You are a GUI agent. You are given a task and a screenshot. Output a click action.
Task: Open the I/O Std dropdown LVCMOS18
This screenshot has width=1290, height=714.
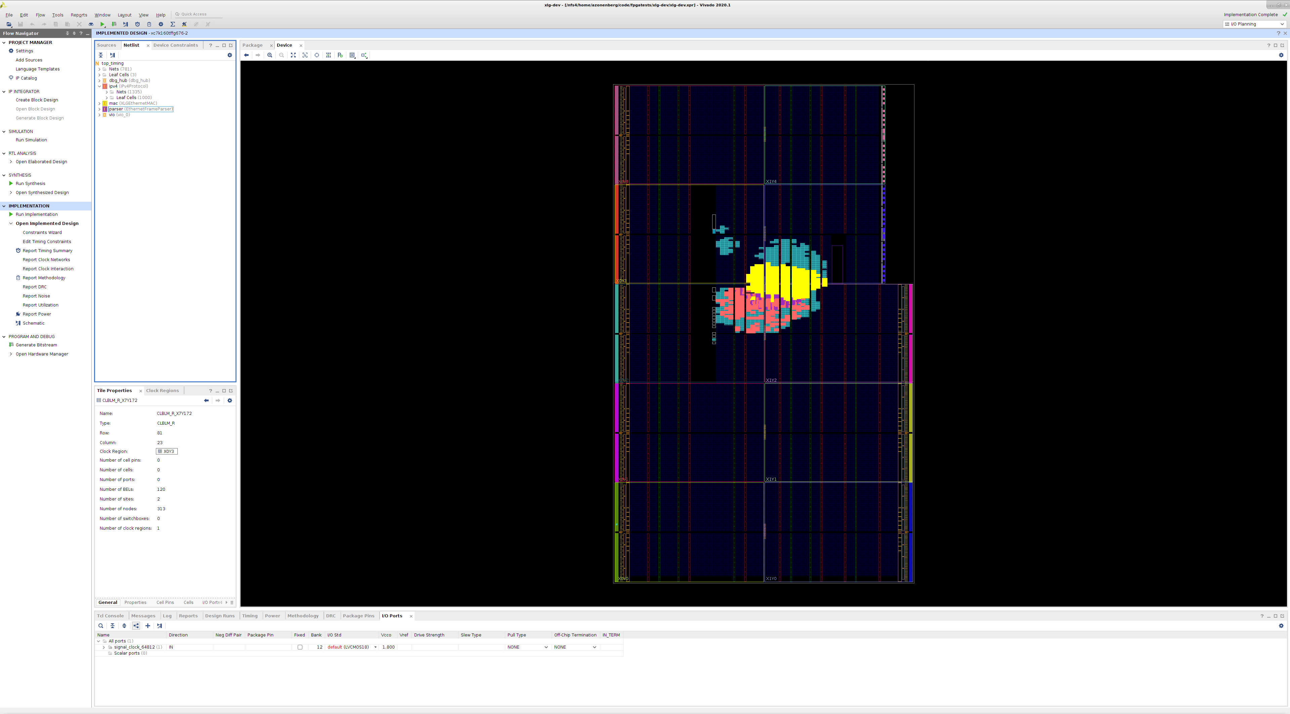(x=375, y=648)
